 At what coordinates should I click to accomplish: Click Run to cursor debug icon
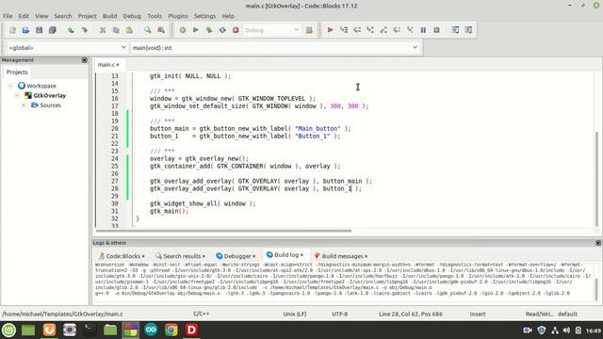[x=344, y=30]
